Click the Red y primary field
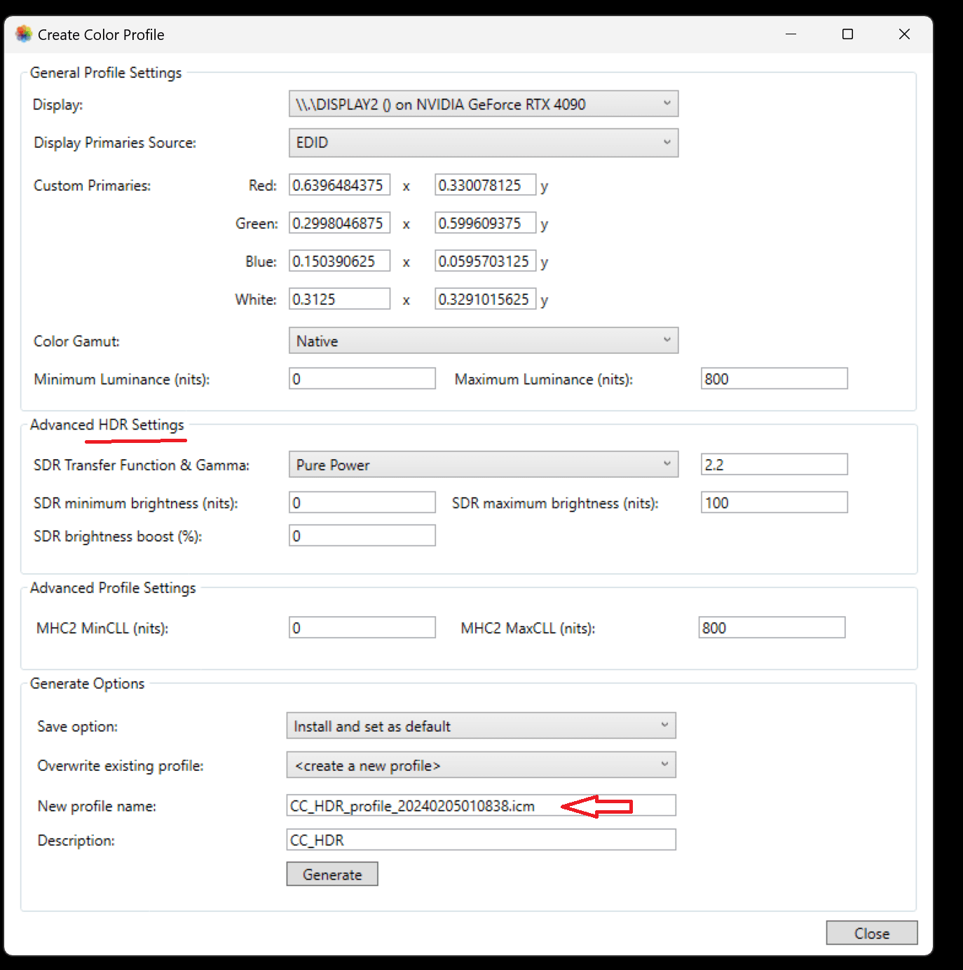This screenshot has height=970, width=963. pos(485,185)
